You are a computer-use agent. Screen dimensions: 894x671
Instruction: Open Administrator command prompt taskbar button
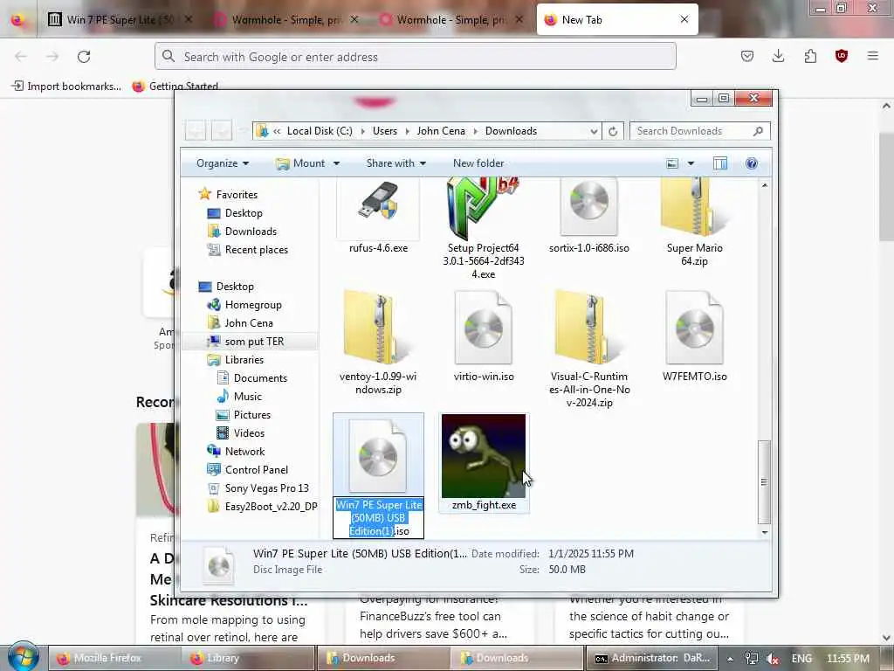click(x=652, y=658)
